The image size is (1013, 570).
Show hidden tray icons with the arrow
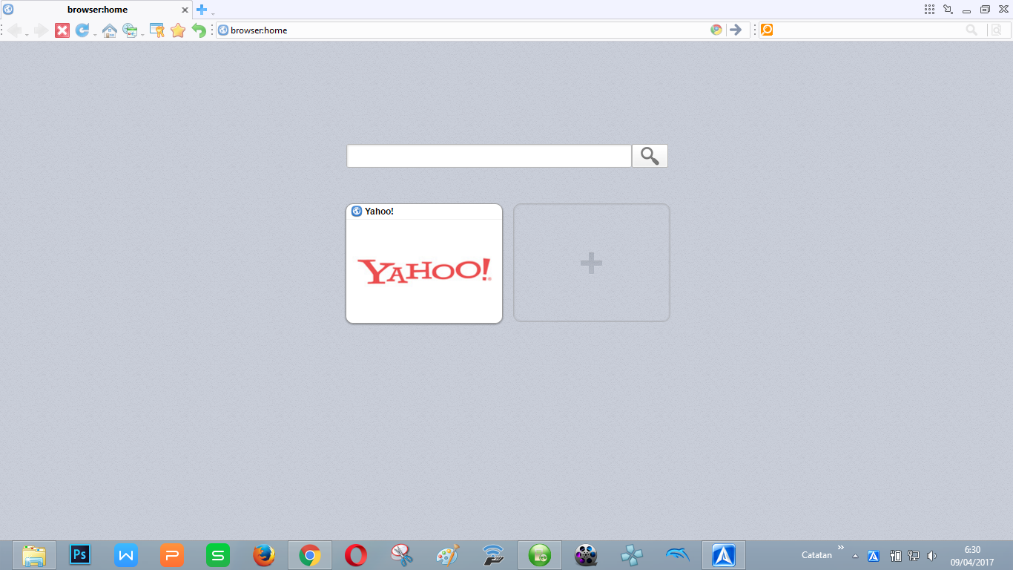tap(855, 555)
